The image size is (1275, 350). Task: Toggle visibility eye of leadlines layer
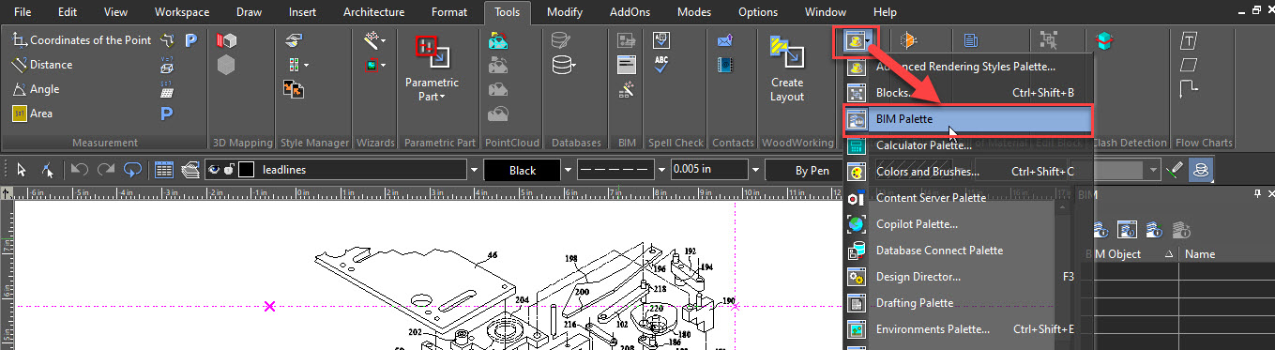(214, 171)
